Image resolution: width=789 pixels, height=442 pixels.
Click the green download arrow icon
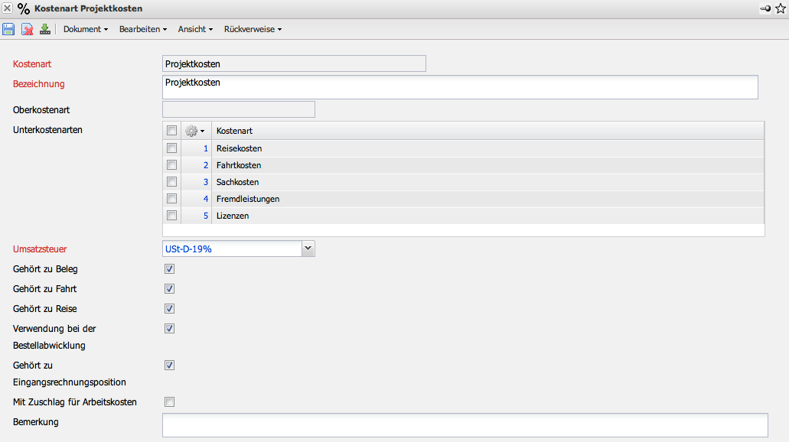[44, 29]
